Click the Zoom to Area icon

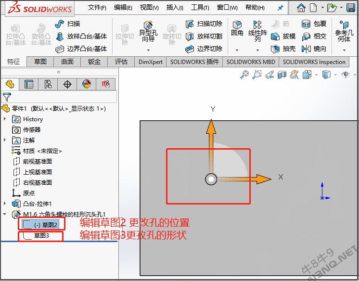(257, 75)
